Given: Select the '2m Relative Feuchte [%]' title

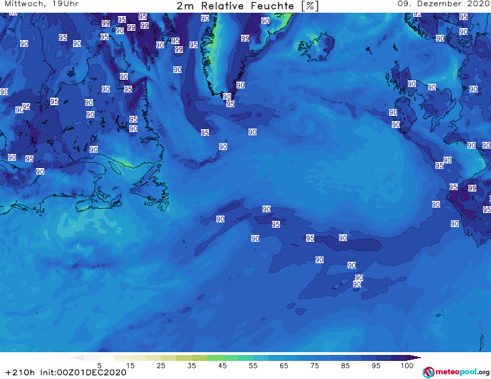Looking at the screenshot, I should click(248, 6).
